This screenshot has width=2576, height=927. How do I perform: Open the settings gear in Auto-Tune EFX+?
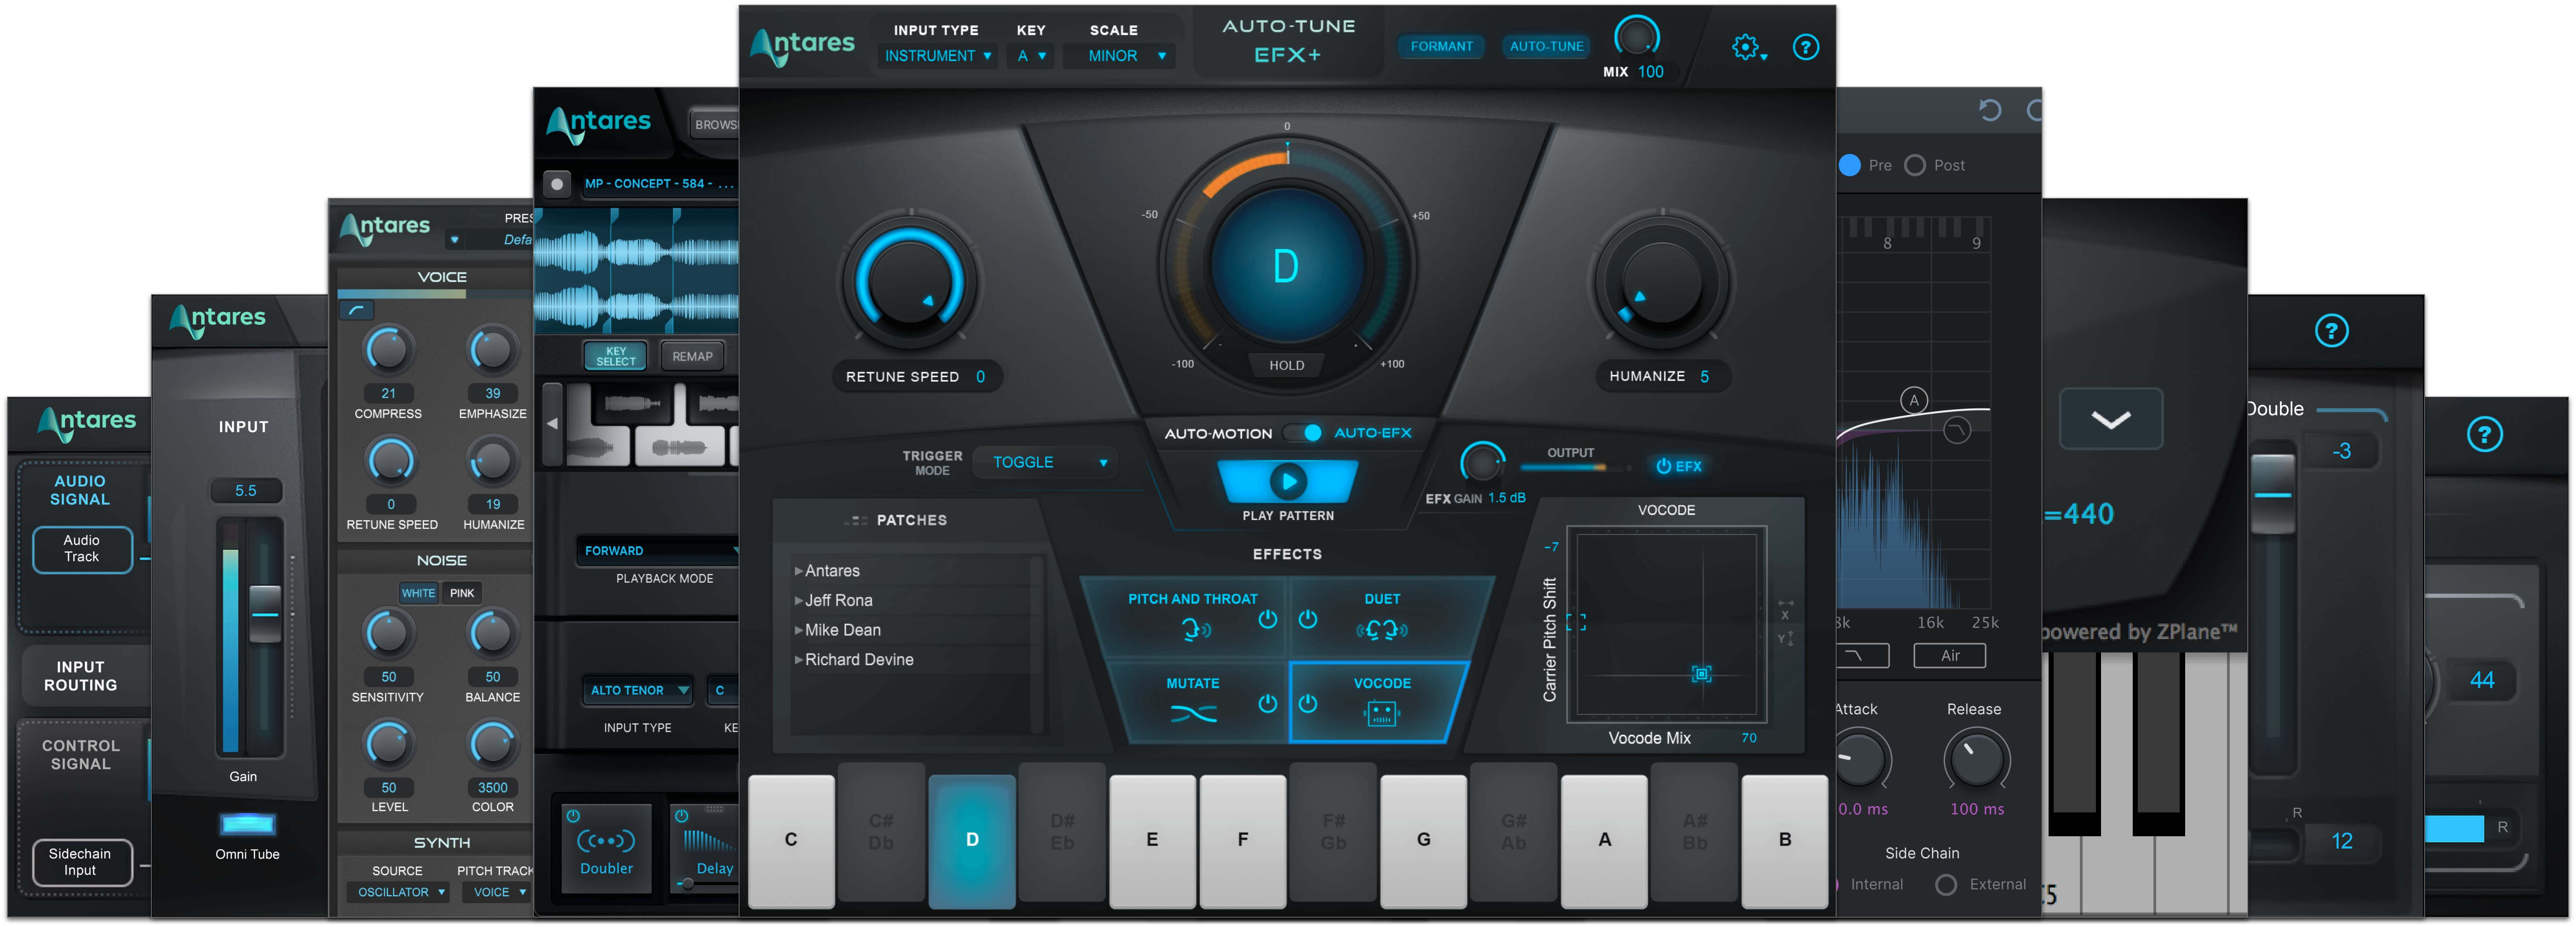pyautogui.click(x=1747, y=47)
